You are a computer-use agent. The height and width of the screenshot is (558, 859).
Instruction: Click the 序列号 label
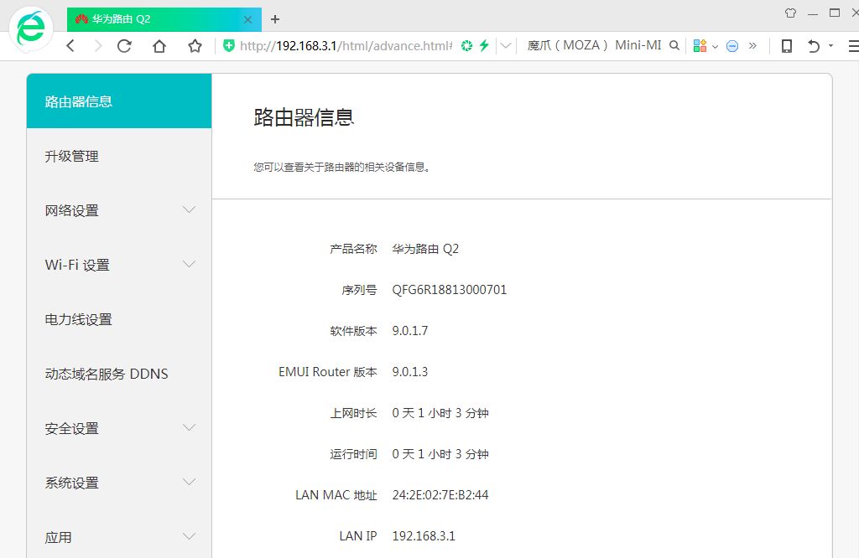click(359, 290)
